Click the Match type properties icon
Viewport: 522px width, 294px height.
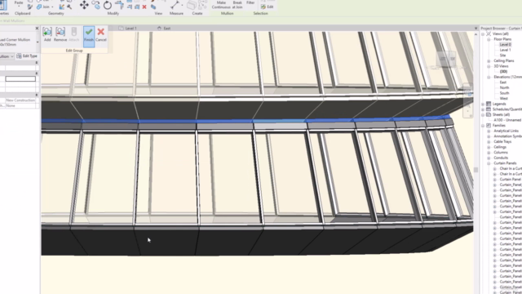pyautogui.click(x=30, y=7)
